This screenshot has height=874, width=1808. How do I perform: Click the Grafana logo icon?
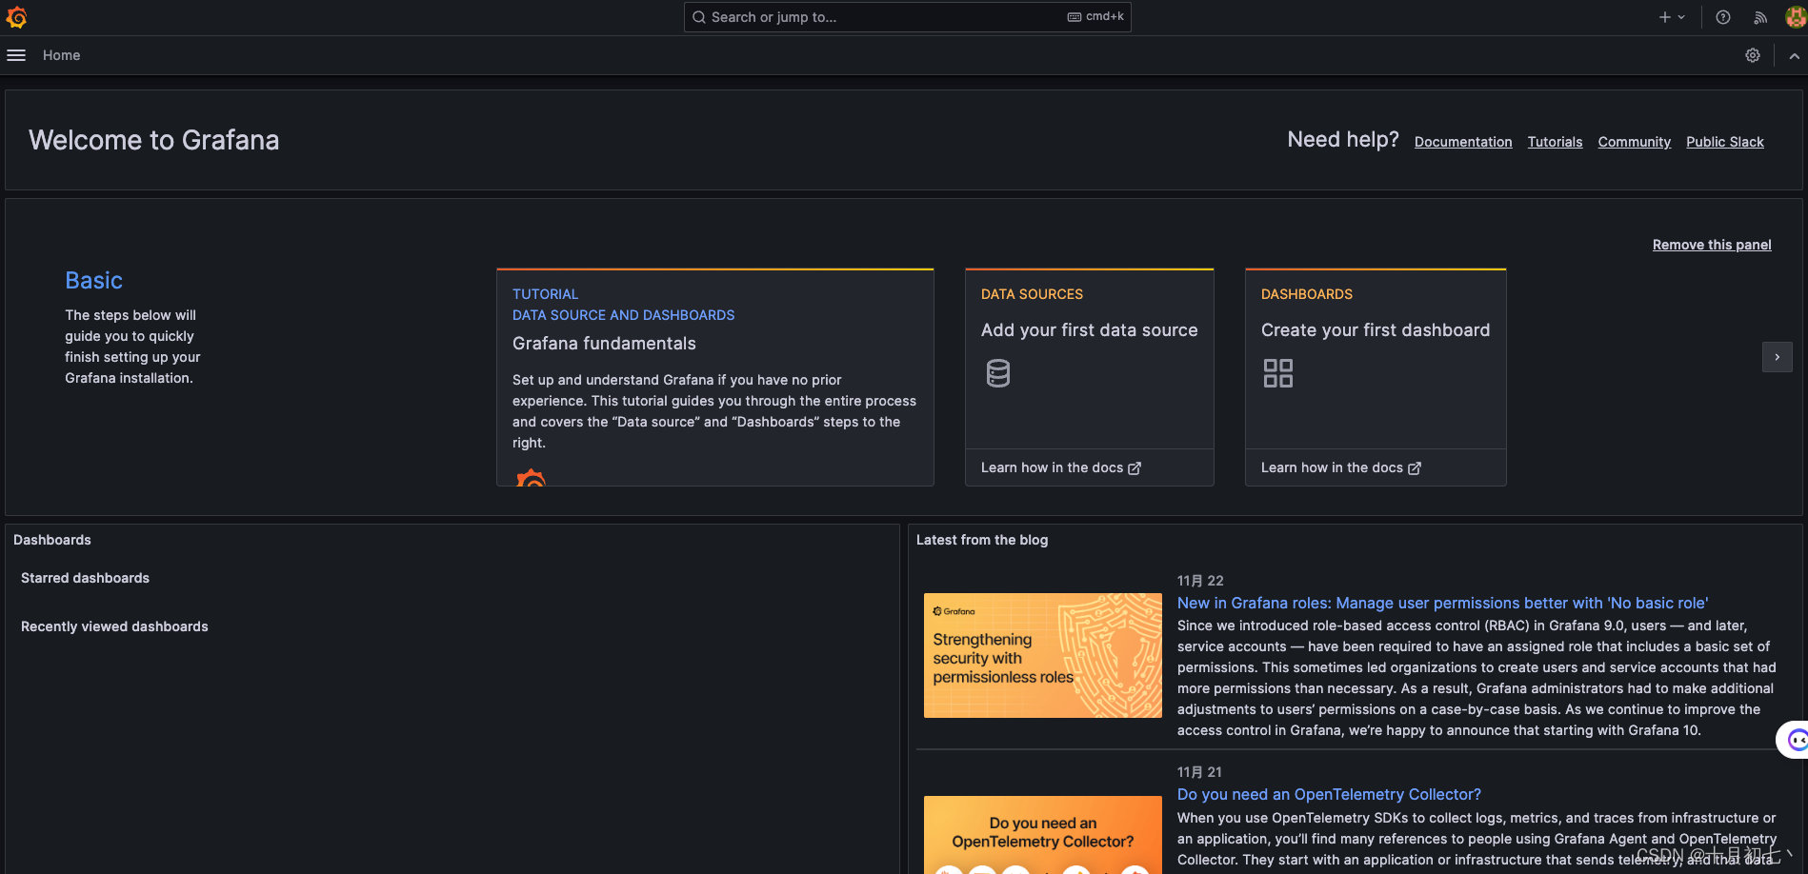point(16,17)
